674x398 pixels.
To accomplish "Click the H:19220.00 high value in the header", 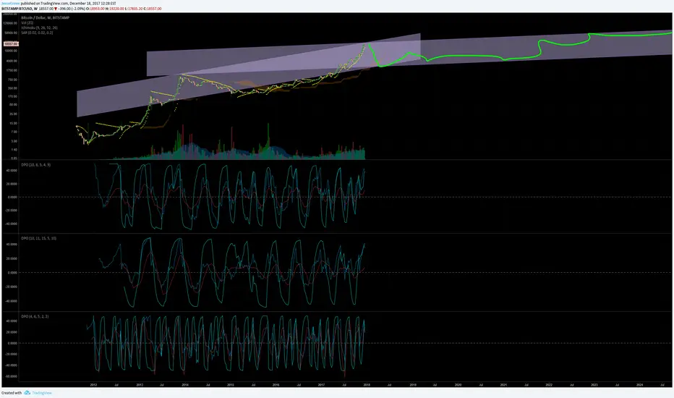I will pos(115,9).
